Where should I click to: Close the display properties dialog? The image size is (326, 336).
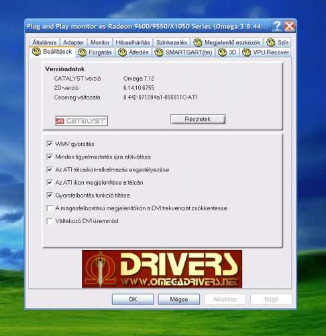click(290, 26)
